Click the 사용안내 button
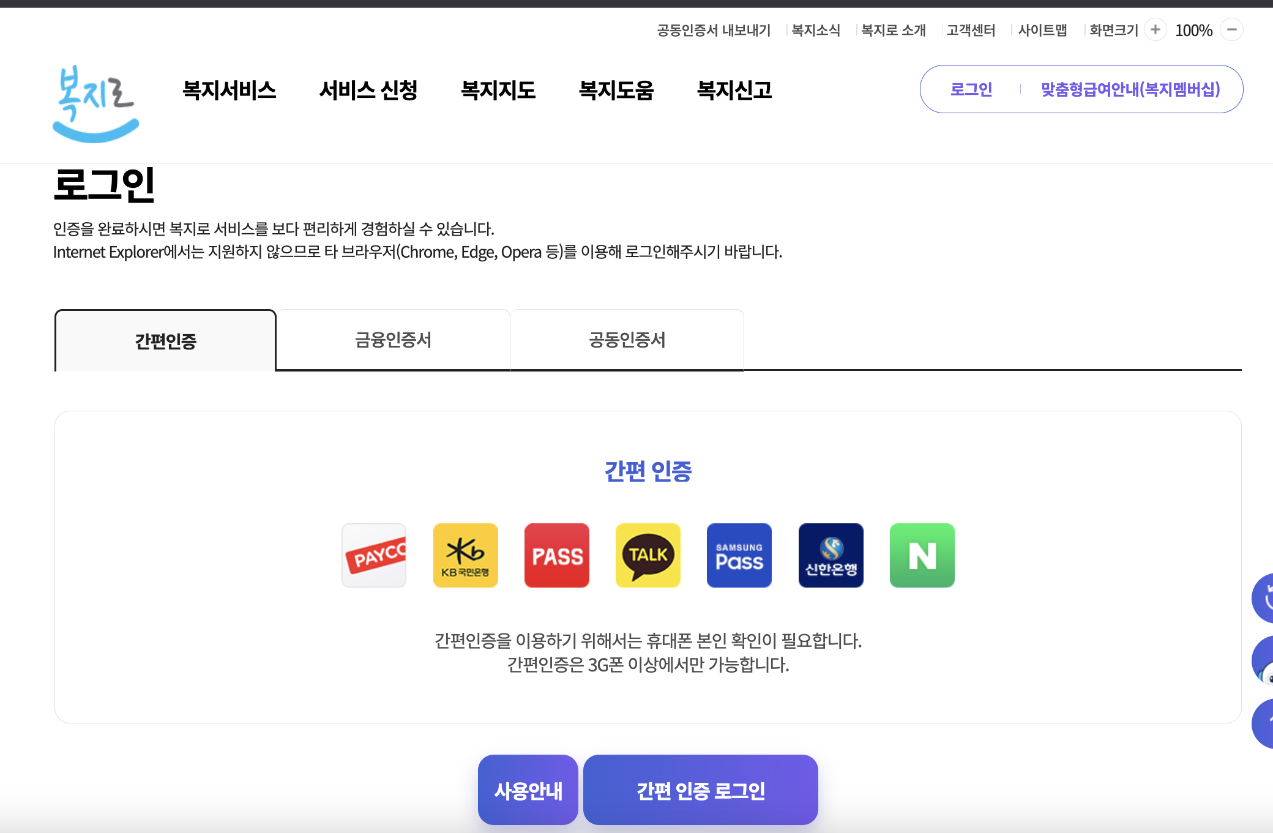 528,790
